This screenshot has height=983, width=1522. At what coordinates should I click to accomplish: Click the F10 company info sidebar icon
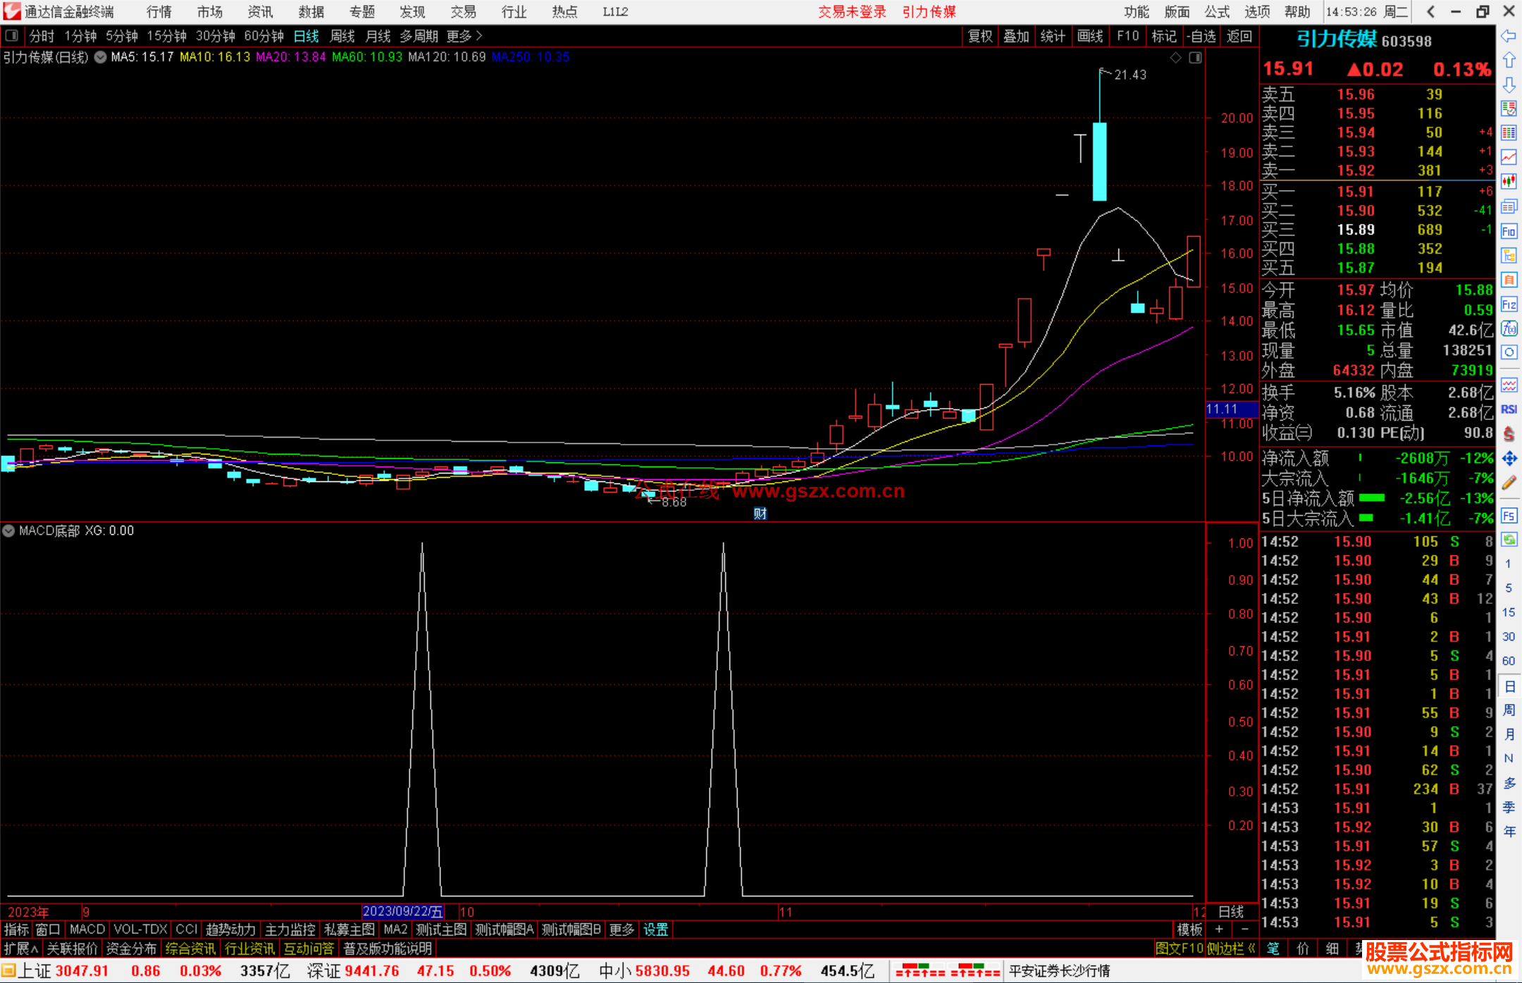click(x=1509, y=231)
